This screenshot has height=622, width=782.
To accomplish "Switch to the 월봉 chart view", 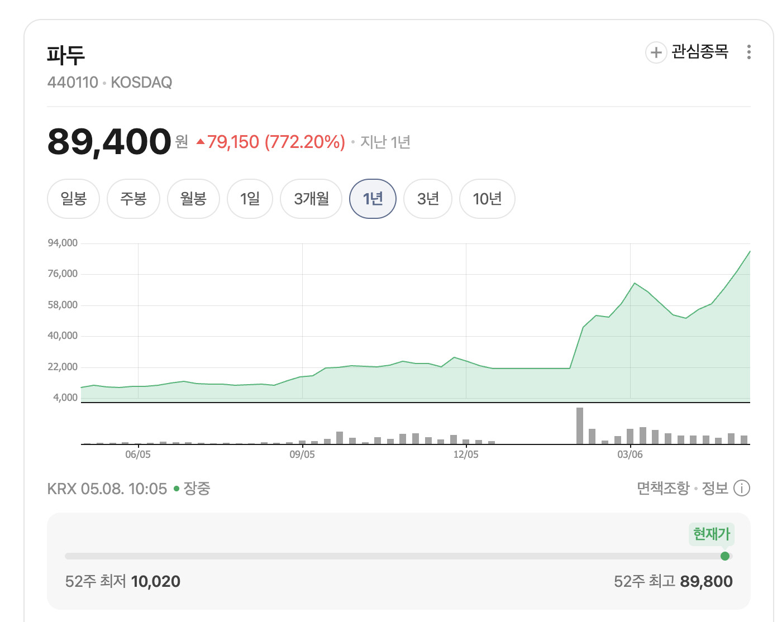I will coord(193,199).
